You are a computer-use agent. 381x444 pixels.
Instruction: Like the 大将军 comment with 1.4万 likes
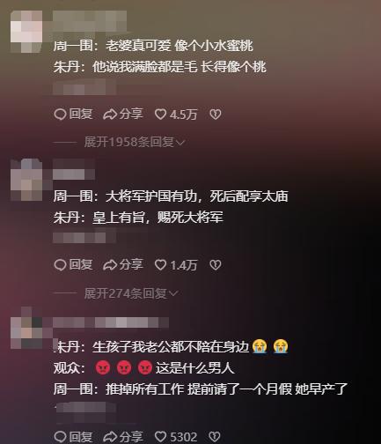tap(176, 265)
